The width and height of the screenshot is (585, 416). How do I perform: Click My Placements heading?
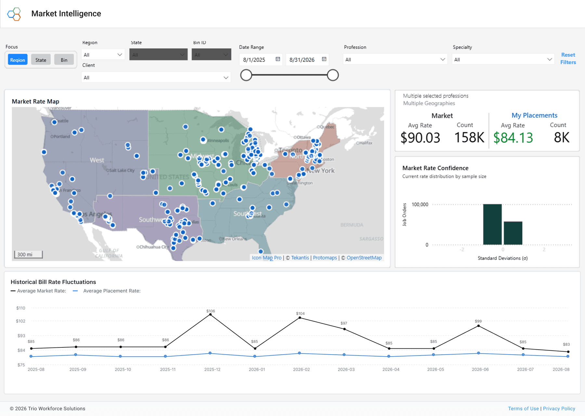point(534,115)
